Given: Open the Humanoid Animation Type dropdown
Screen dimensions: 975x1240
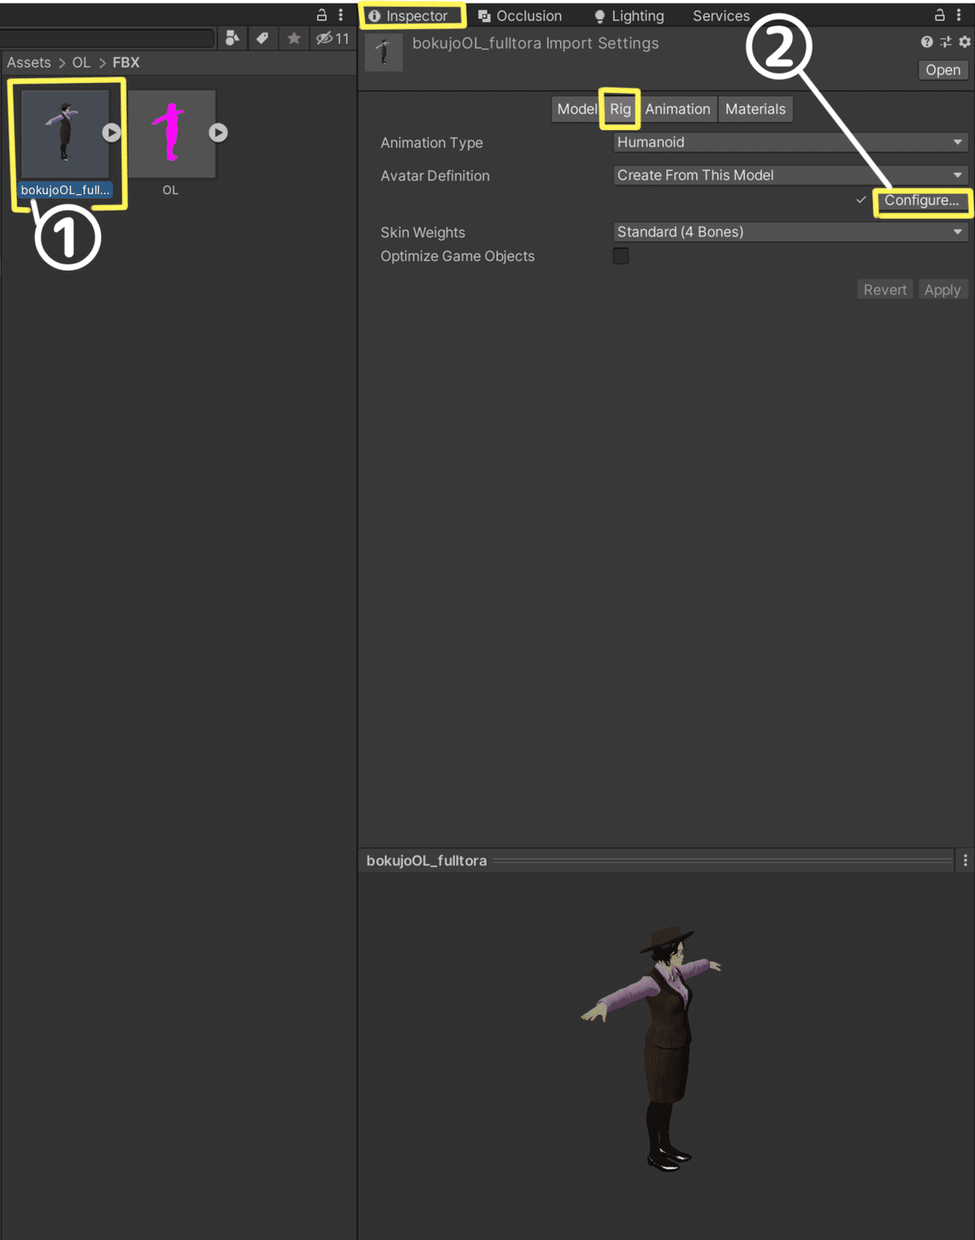Looking at the screenshot, I should pos(788,142).
